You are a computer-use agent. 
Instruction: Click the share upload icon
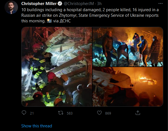tap(138, 113)
